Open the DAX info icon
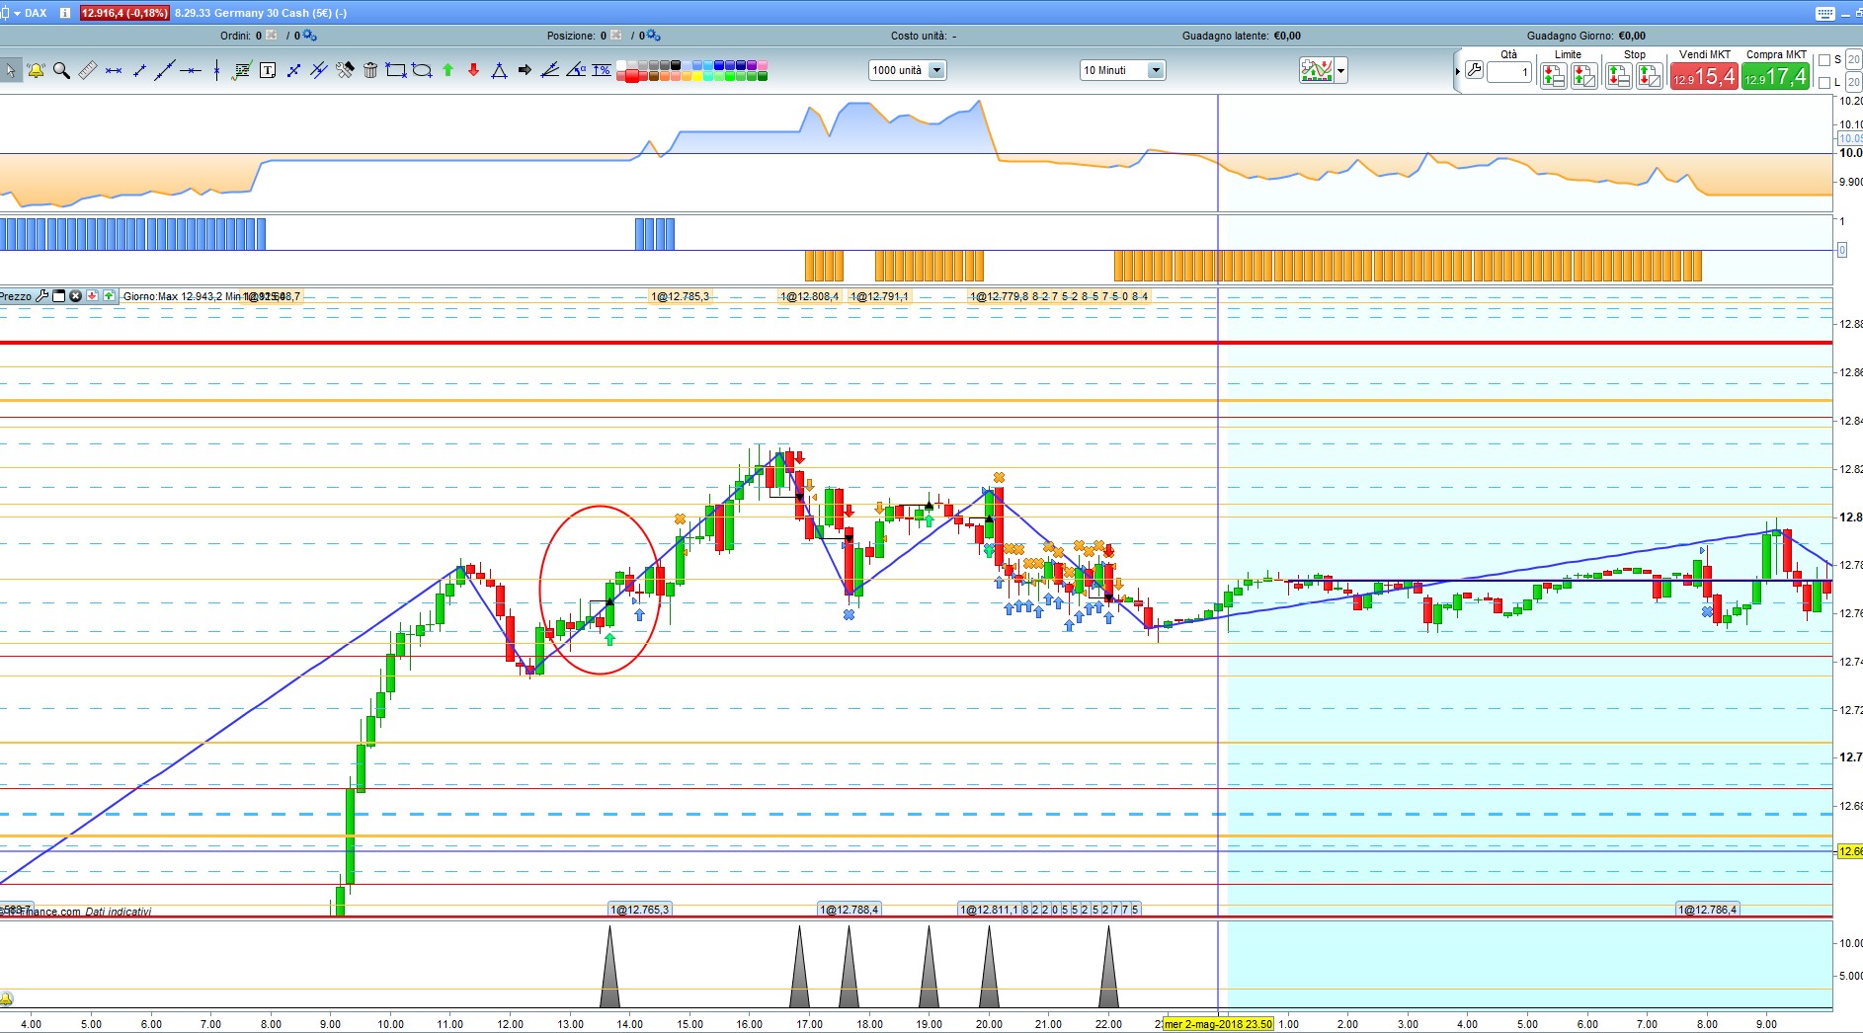Screen dimensions: 1863x1033 point(65,13)
